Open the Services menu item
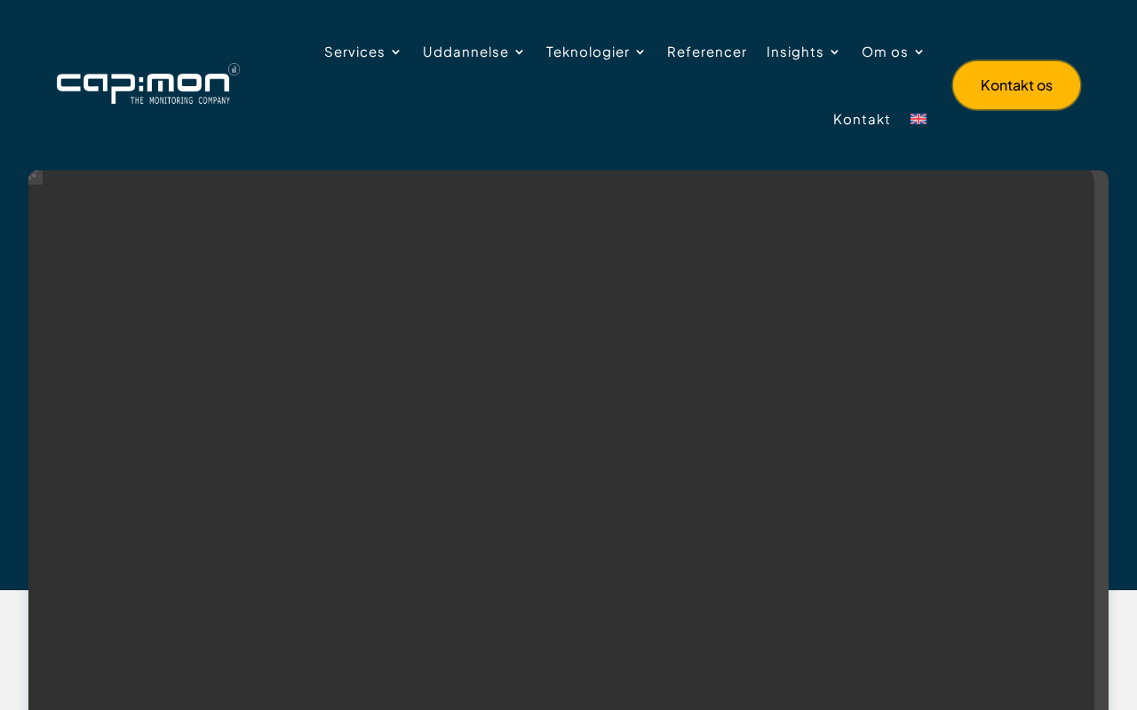 click(354, 51)
